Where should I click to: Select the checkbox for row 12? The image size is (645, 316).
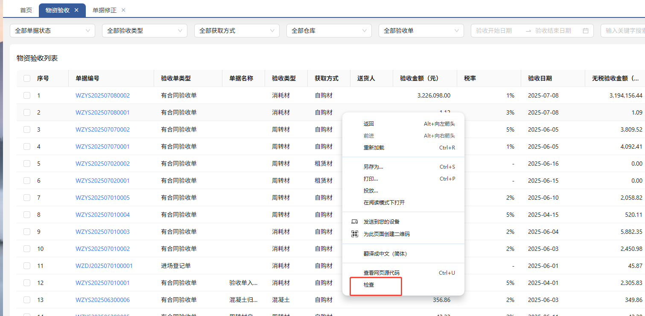pos(27,283)
